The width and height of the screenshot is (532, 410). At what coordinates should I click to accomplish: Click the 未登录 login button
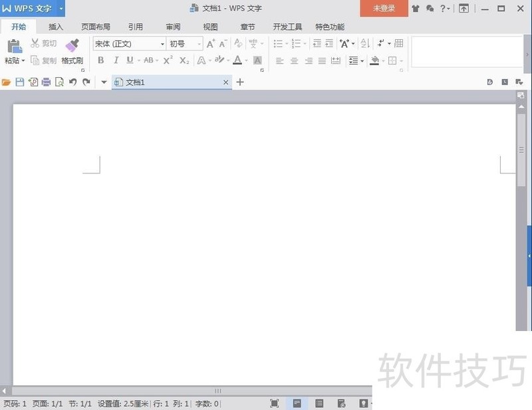pos(384,9)
